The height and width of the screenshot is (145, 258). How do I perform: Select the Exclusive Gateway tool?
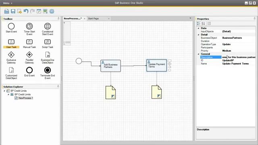point(11,58)
